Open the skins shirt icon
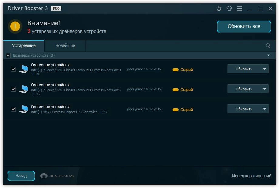This screenshot has height=188, width=279. 229,9
